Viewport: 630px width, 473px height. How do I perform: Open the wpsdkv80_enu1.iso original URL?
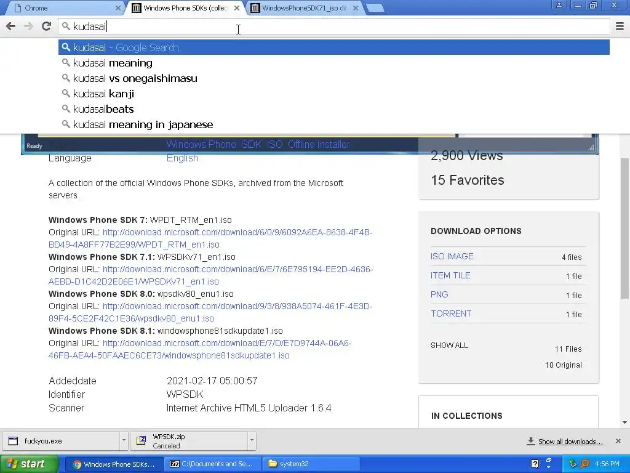click(210, 312)
